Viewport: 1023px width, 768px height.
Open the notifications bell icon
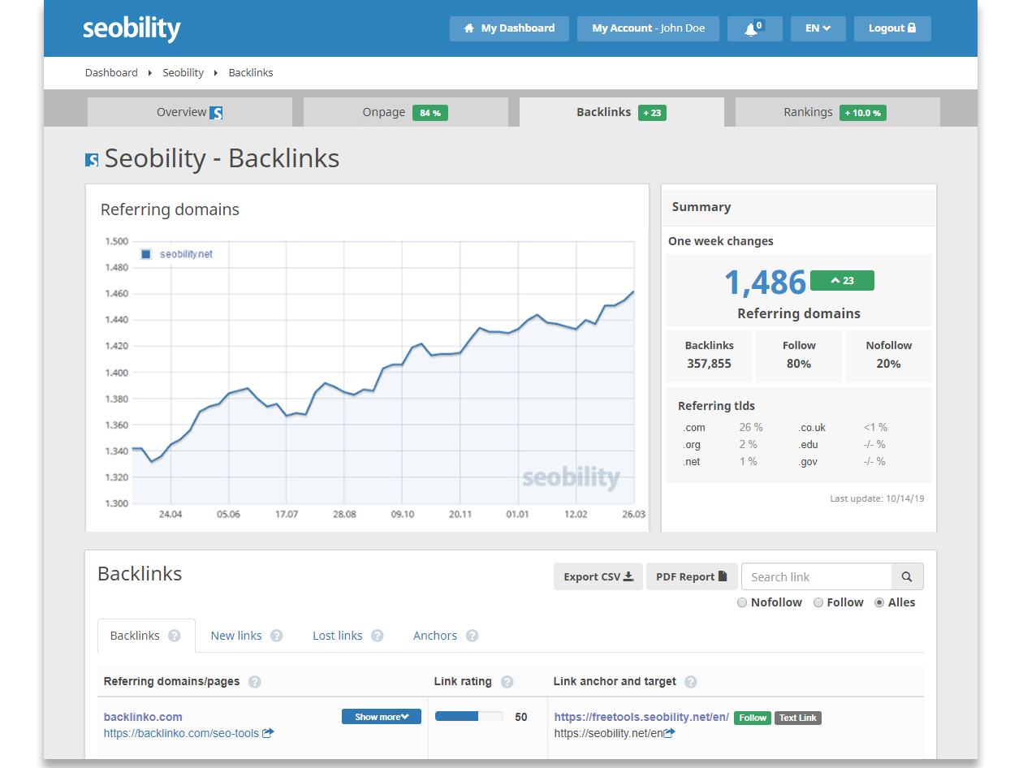point(754,28)
